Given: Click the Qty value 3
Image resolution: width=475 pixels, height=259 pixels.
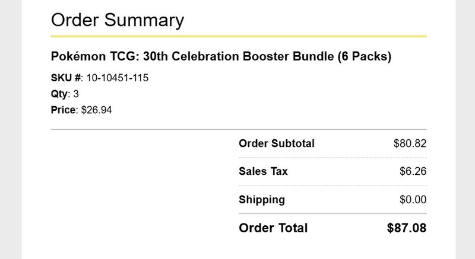Looking at the screenshot, I should [x=76, y=94].
